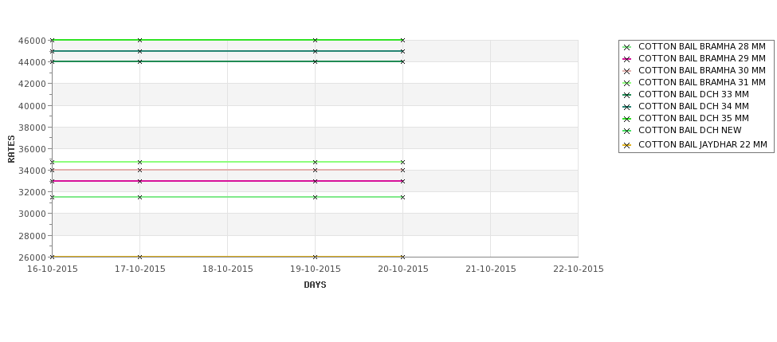Image resolution: width=777 pixels, height=342 pixels.
Task: Click the RATES axis title
Action: tap(11, 149)
